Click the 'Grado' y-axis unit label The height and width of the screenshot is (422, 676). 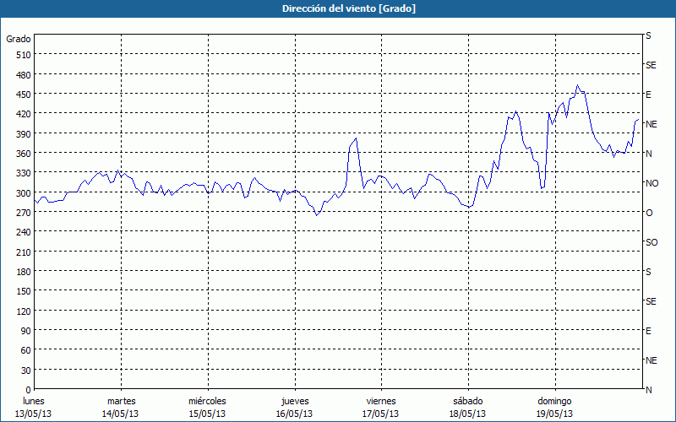tap(19, 39)
